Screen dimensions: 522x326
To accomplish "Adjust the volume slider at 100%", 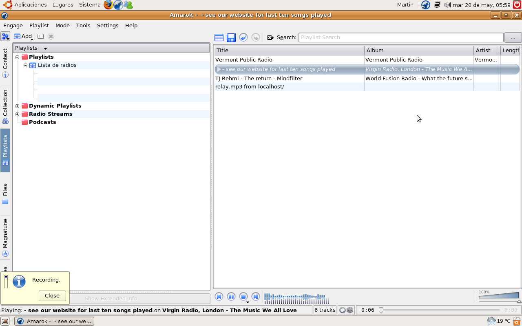I will tap(499, 296).
